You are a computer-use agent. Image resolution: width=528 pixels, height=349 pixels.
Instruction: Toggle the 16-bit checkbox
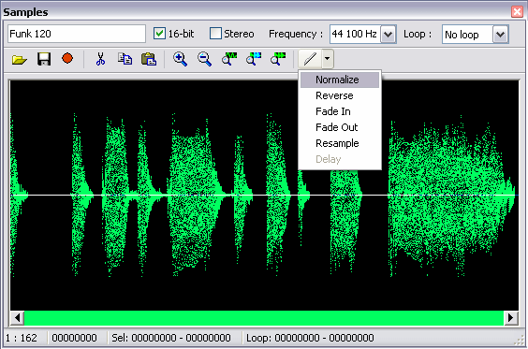pos(159,34)
